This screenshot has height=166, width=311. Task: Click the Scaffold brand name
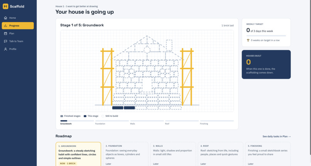pyautogui.click(x=17, y=6)
